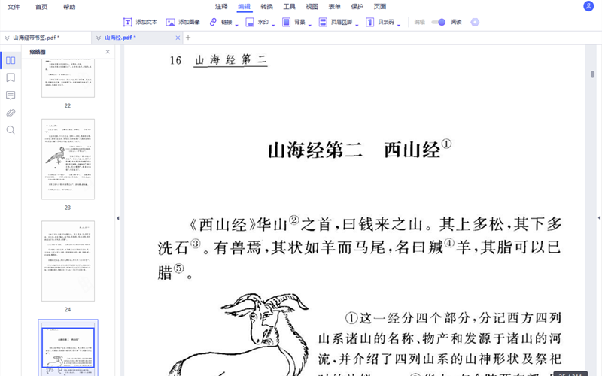
Task: Add a new tab with plus button
Action: click(x=188, y=38)
